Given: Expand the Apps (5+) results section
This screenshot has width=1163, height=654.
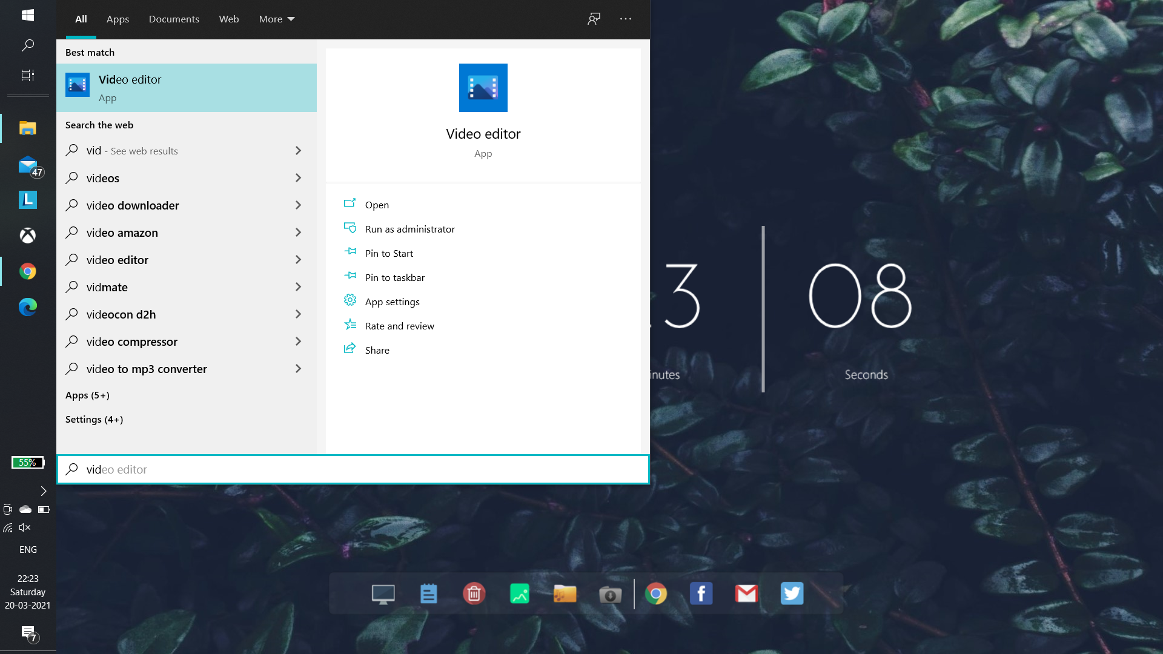Looking at the screenshot, I should tap(87, 395).
